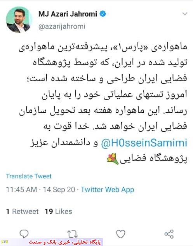193x246 pixels.
Task: Open the share icon options
Action: pyautogui.click(x=169, y=234)
